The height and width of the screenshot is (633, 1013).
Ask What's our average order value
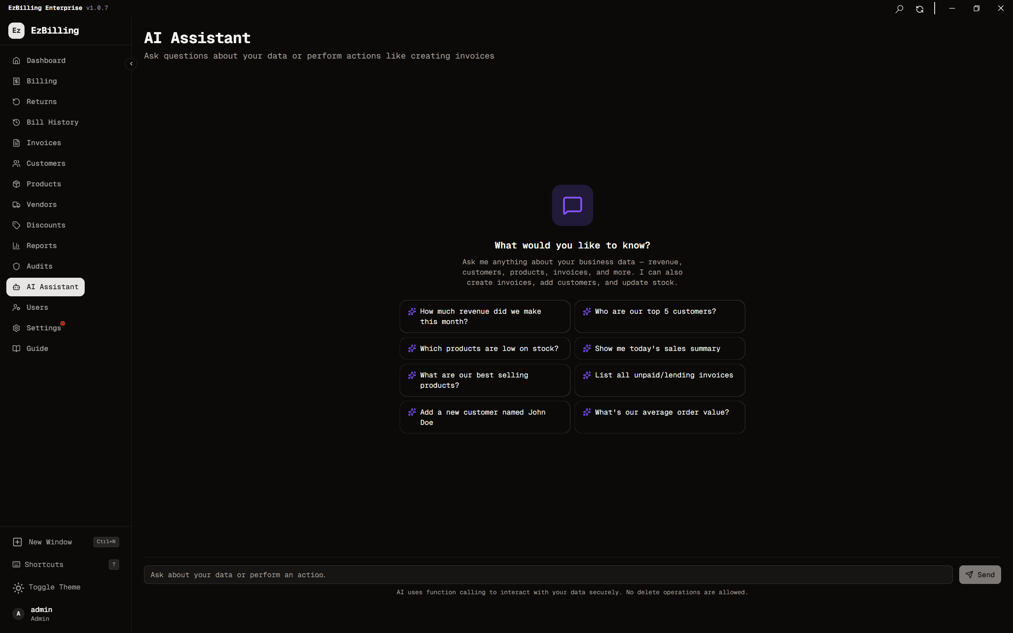(660, 417)
